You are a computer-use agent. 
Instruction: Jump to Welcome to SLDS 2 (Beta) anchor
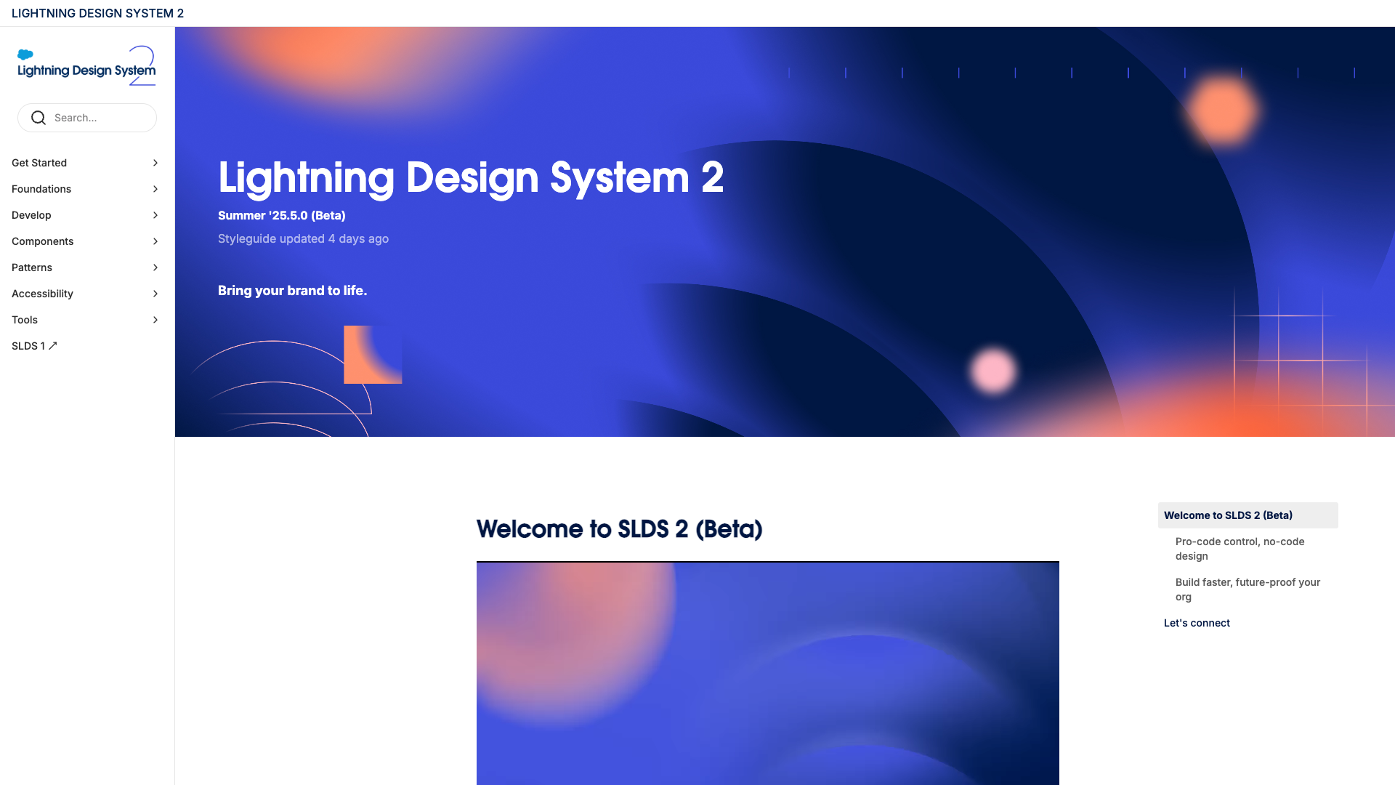pos(1228,515)
